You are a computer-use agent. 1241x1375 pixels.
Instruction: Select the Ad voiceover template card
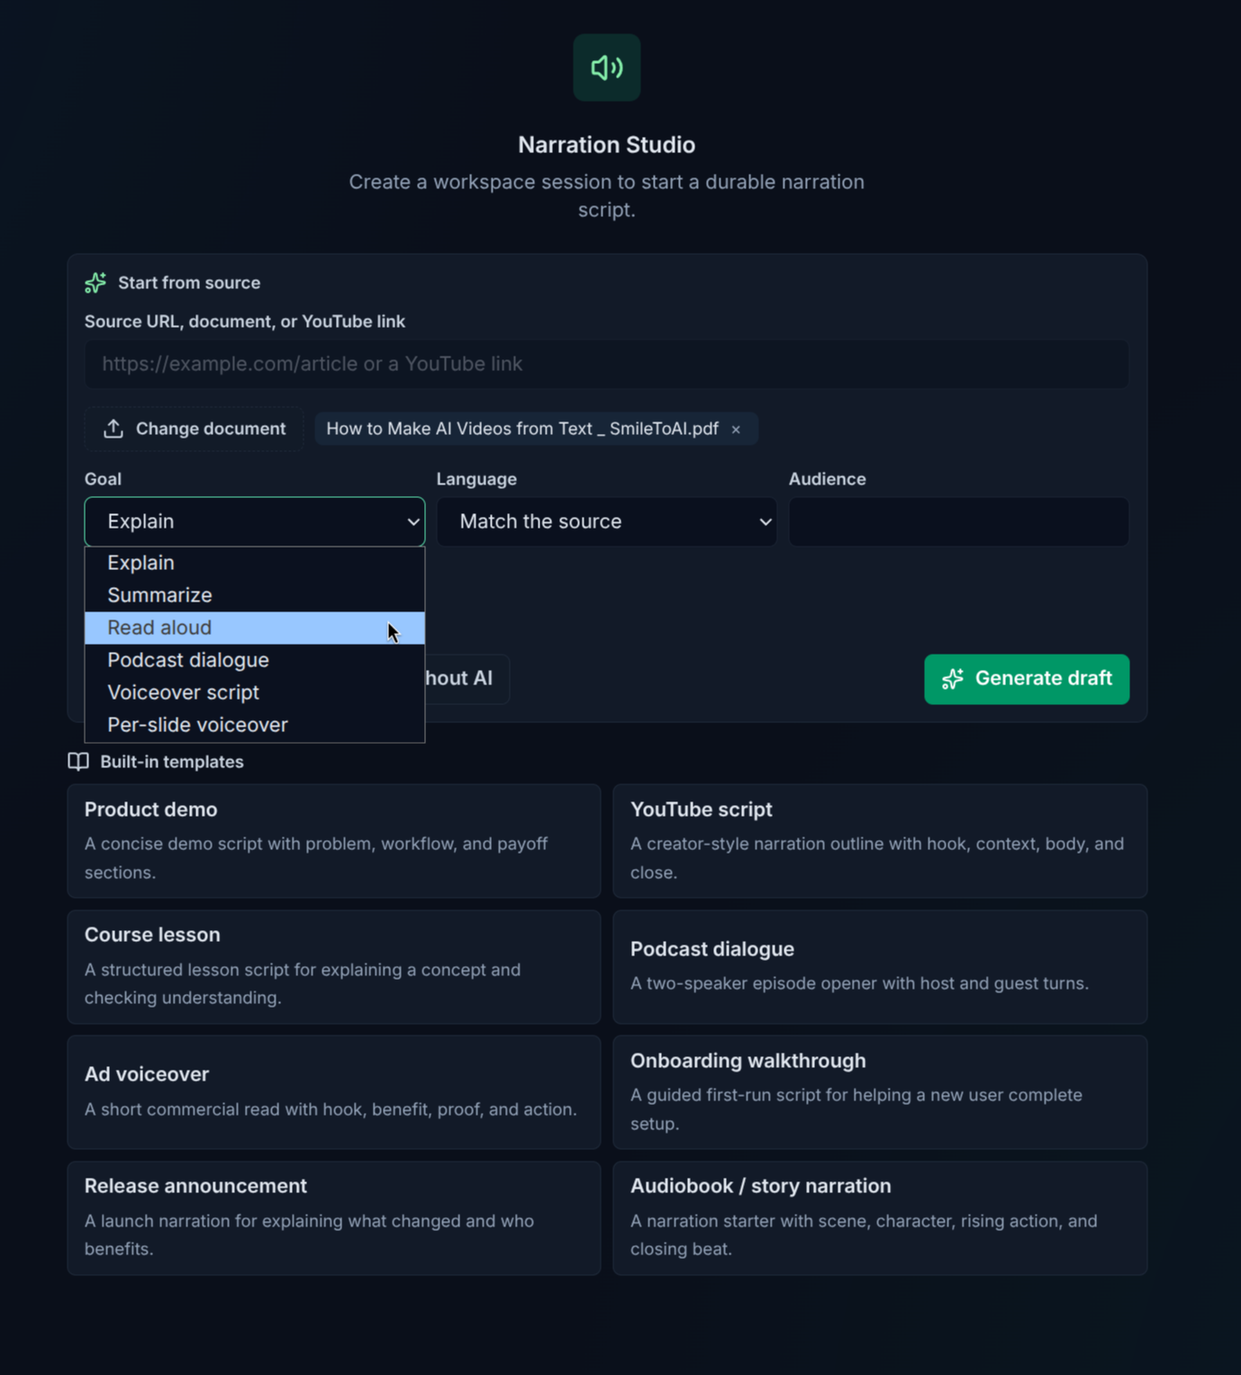(334, 1092)
